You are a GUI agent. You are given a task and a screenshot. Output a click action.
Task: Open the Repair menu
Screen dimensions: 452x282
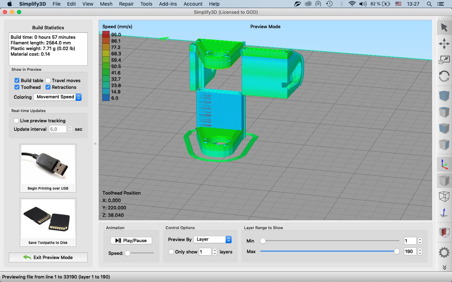pos(126,4)
